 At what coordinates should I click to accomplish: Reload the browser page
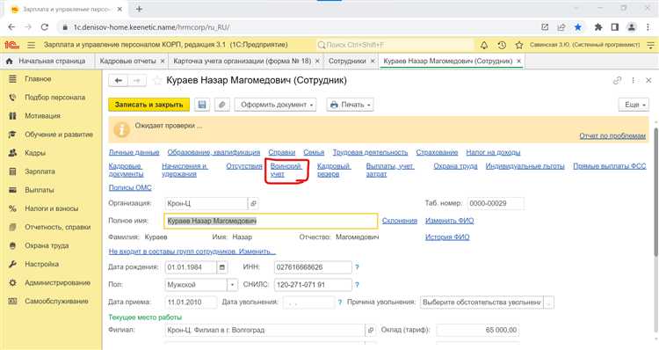(45, 27)
